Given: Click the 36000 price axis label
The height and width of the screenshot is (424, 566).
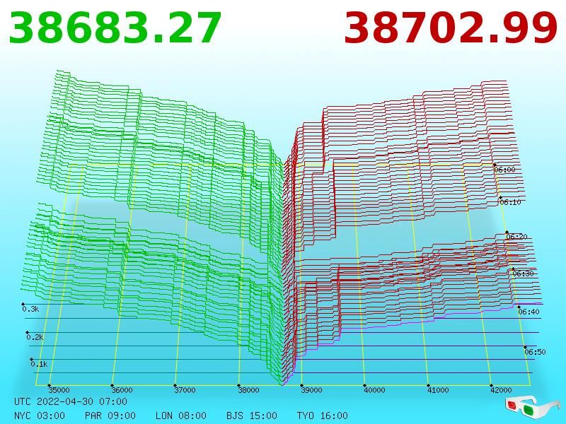Looking at the screenshot, I should (x=122, y=390).
